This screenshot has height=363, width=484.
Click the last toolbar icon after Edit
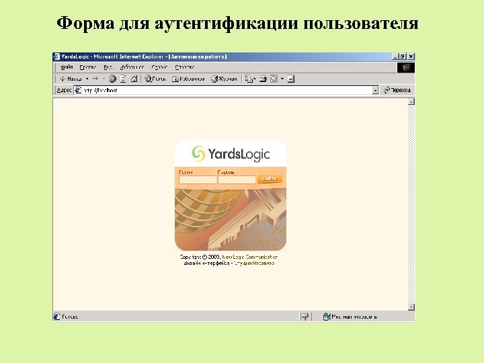click(x=291, y=79)
